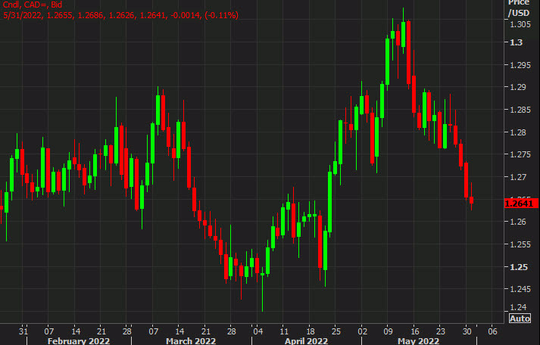This screenshot has width=540, height=345.
Task: Click the date label 30 on time axis
Action: pyautogui.click(x=467, y=331)
